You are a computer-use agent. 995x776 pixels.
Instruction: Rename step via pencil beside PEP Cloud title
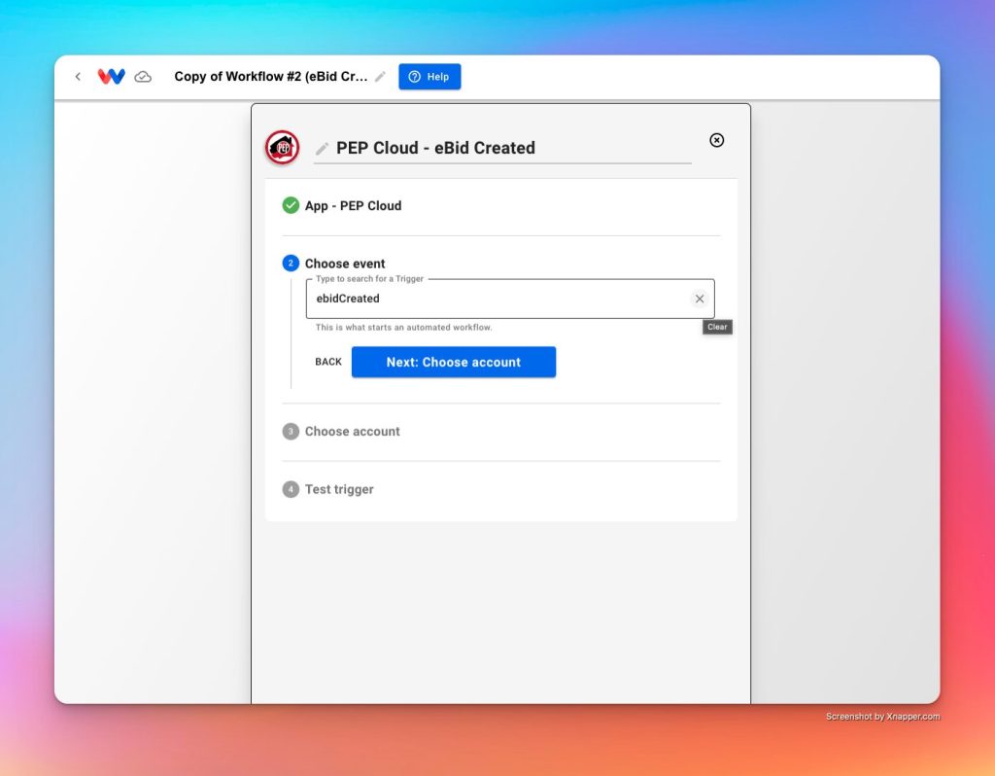(x=323, y=149)
